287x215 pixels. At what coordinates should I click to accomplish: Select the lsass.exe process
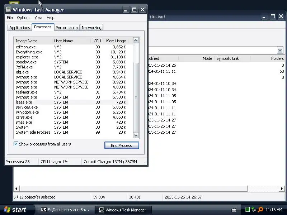(71, 102)
